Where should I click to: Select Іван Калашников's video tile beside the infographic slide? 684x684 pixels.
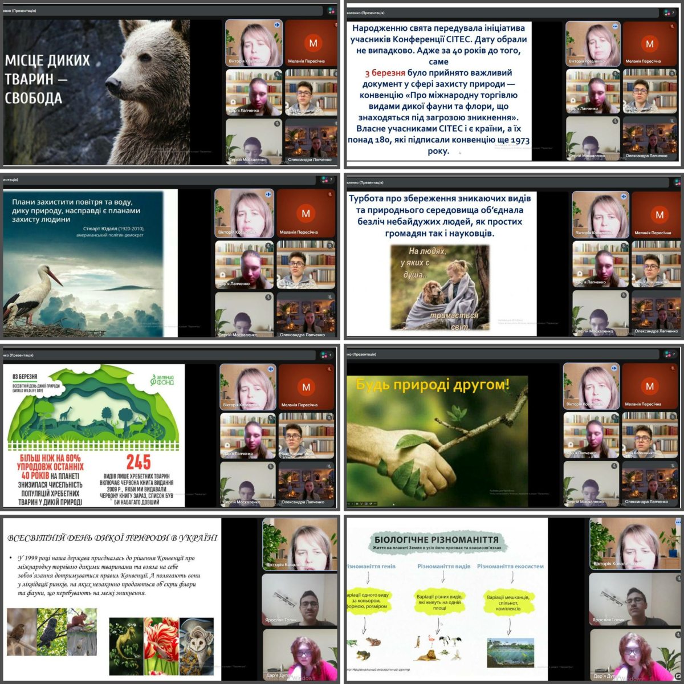[x=306, y=435]
